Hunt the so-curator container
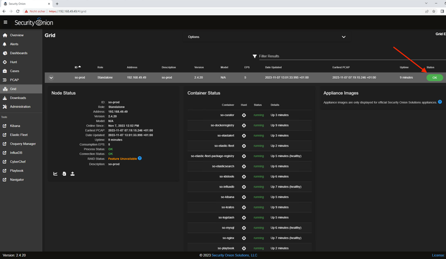Screen dimensions: 446x259 pos(244,115)
